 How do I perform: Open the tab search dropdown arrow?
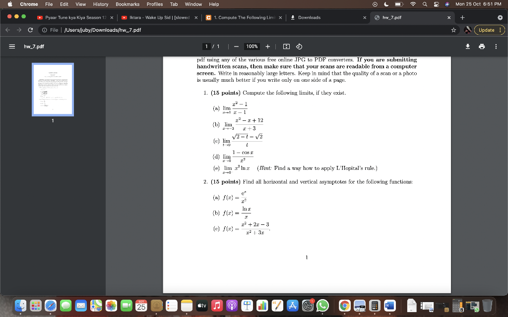point(500,17)
